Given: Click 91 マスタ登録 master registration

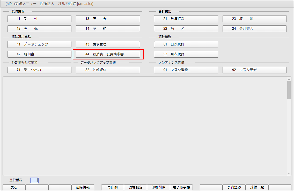Looking at the screenshot, I should tap(186, 70).
